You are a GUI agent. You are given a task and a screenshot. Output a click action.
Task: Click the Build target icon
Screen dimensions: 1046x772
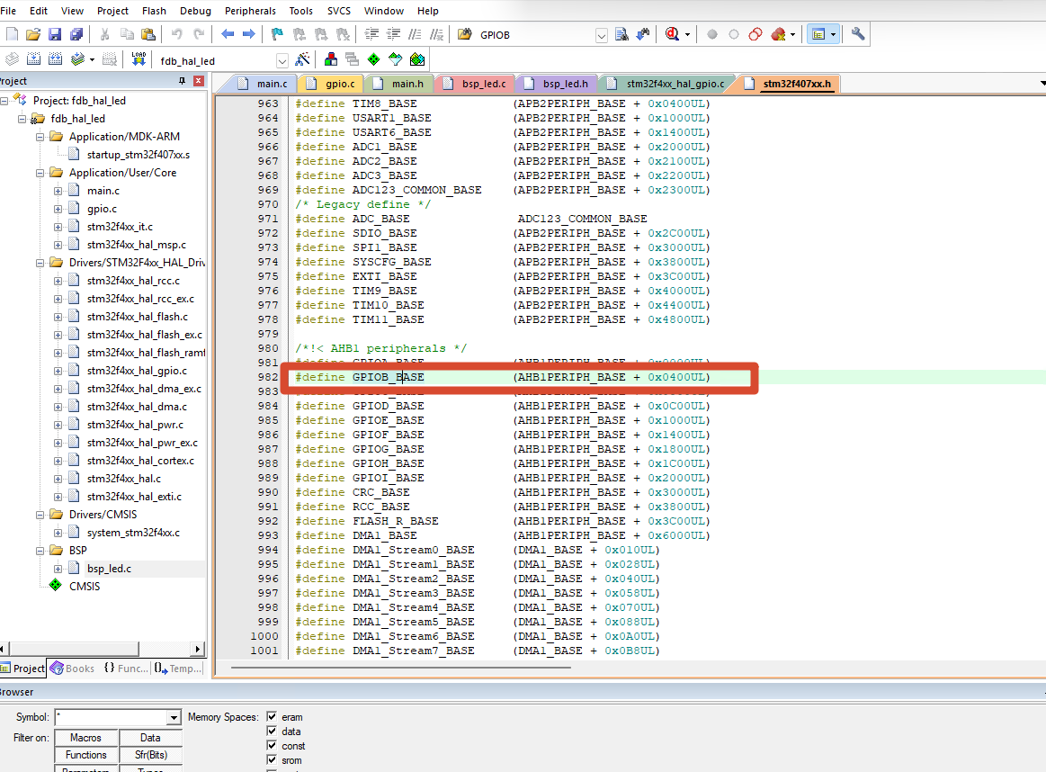coord(33,59)
